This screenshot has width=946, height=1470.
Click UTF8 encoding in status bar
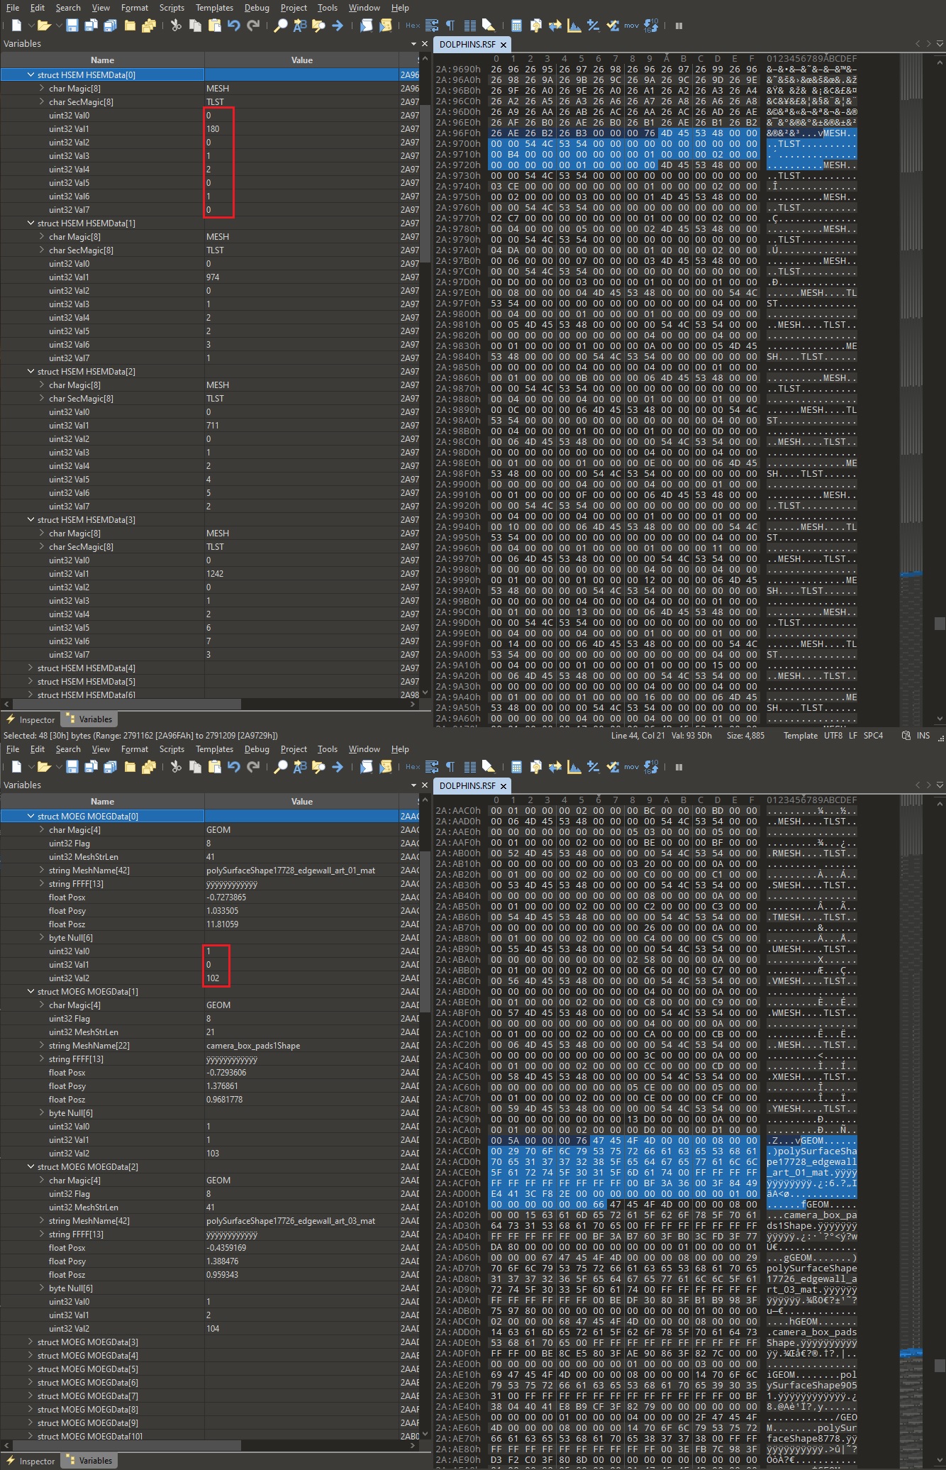coord(833,736)
